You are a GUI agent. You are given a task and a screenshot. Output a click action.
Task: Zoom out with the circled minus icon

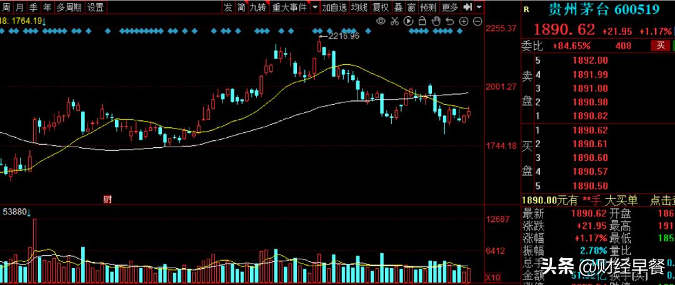[x=477, y=21]
